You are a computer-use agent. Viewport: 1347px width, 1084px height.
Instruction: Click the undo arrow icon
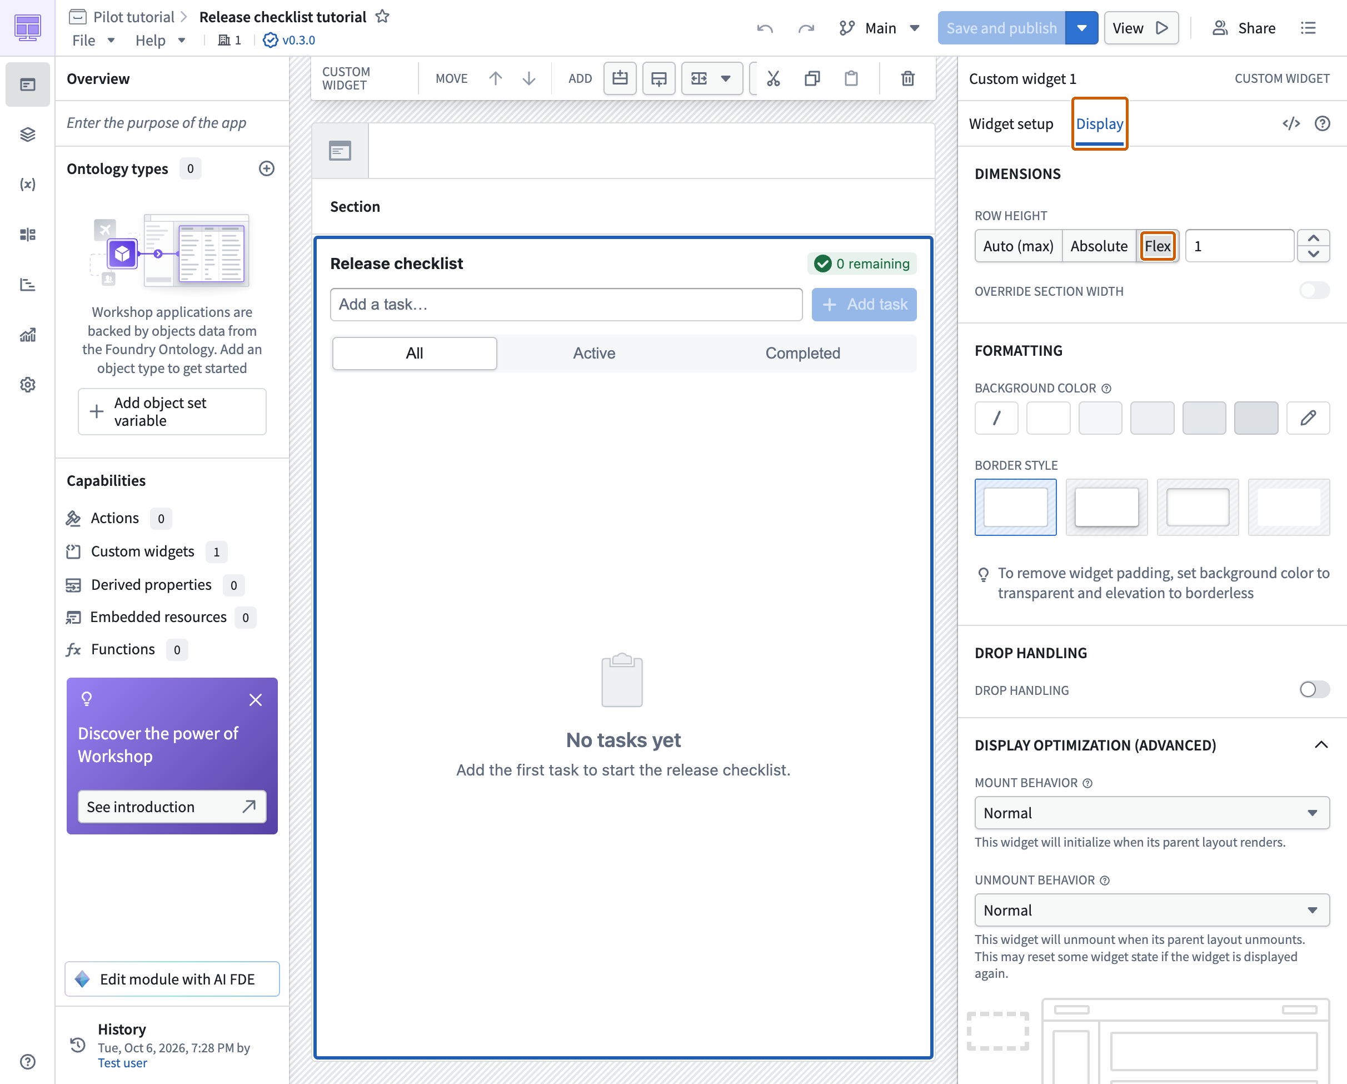click(x=765, y=28)
